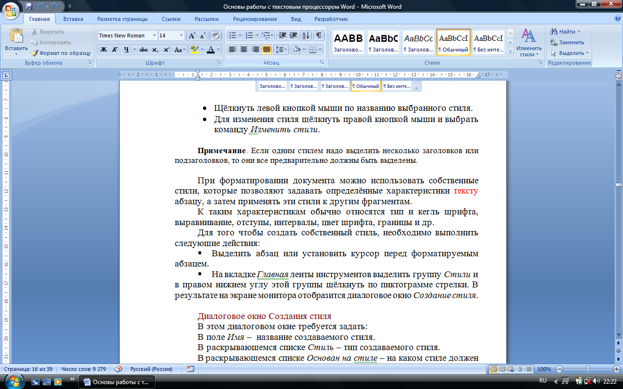The width and height of the screenshot is (623, 389).
Task: Click the Sort (А-Я) icon
Action: point(306,35)
